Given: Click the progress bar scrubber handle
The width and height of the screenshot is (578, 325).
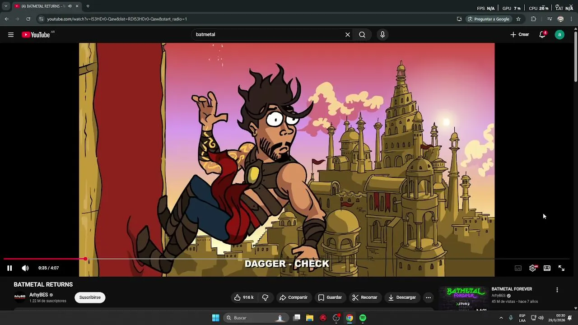Looking at the screenshot, I should 85,259.
